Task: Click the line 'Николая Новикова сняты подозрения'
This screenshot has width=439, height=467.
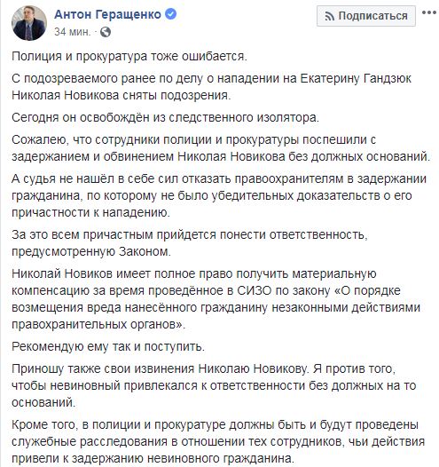Action: coord(122,95)
